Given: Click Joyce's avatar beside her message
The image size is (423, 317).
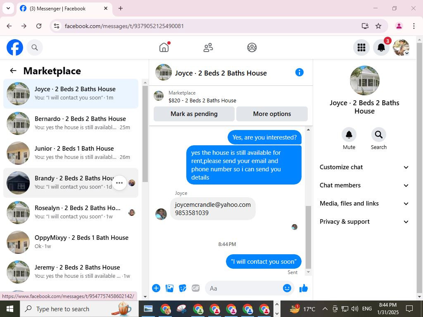Looking at the screenshot, I should coord(161,214).
